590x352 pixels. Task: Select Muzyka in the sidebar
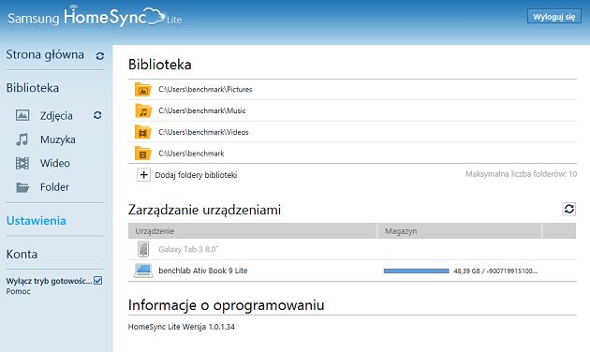[57, 139]
